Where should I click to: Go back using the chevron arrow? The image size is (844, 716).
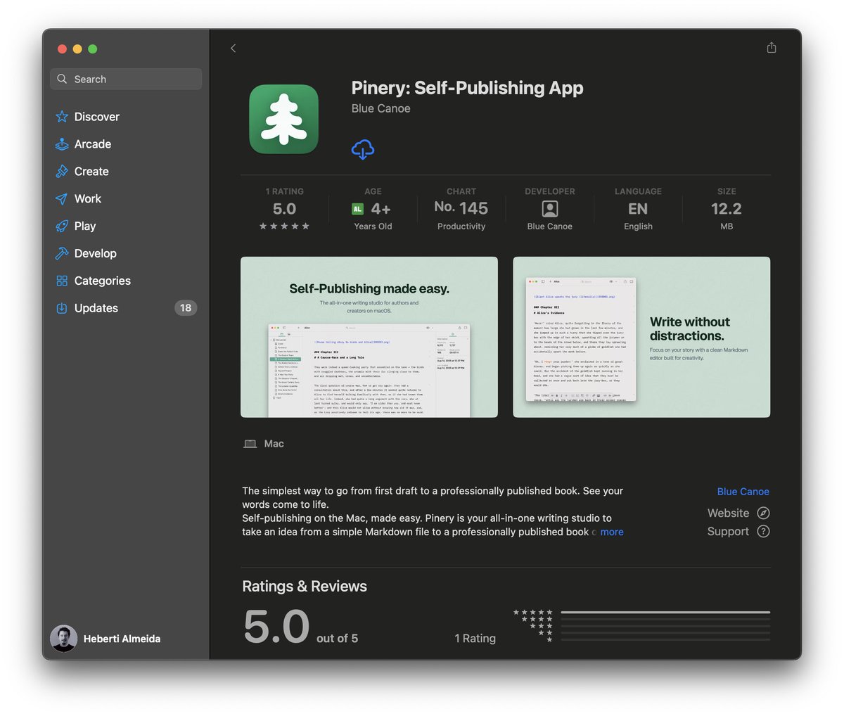(x=234, y=48)
